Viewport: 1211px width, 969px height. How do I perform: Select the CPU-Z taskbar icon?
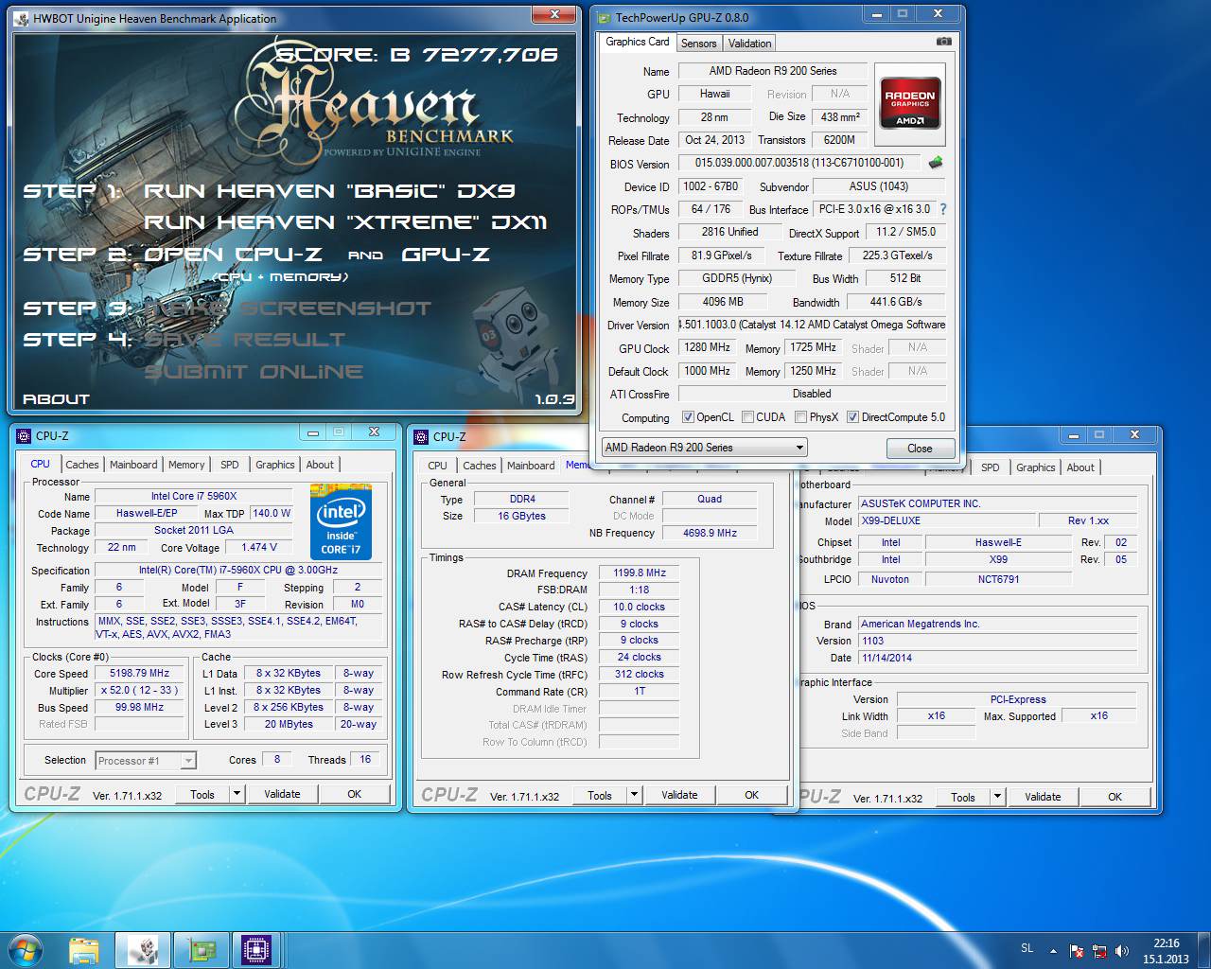(x=255, y=950)
